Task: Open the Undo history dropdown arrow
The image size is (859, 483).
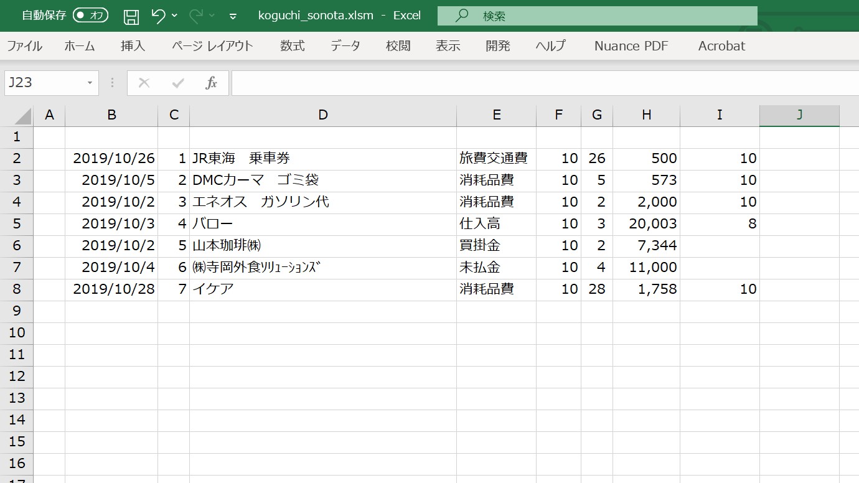Action: (174, 16)
